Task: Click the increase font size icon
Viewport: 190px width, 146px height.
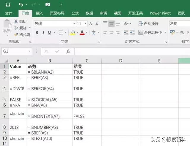Action: point(91,24)
